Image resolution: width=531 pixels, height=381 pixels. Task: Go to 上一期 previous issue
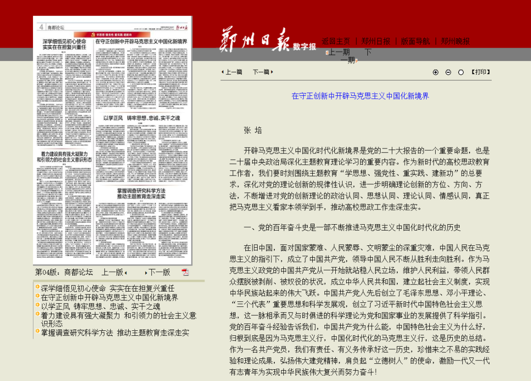click(x=338, y=52)
